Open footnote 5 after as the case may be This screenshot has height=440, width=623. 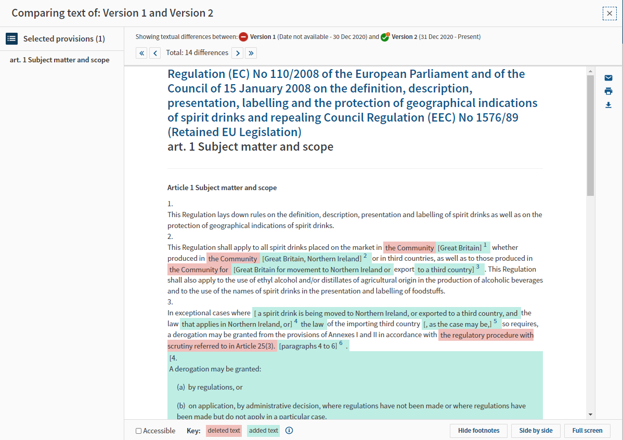click(495, 322)
